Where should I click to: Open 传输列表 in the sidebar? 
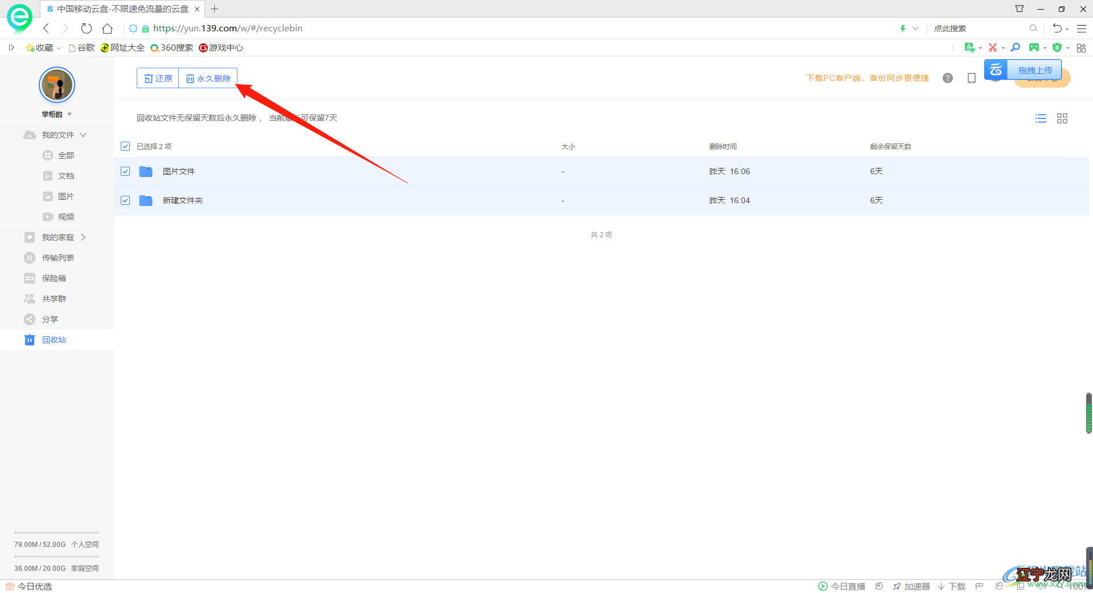pyautogui.click(x=58, y=258)
